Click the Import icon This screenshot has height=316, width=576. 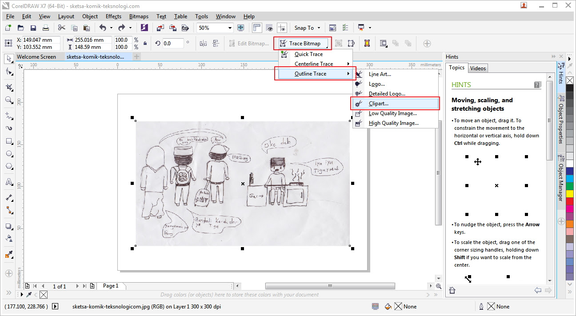(x=160, y=28)
